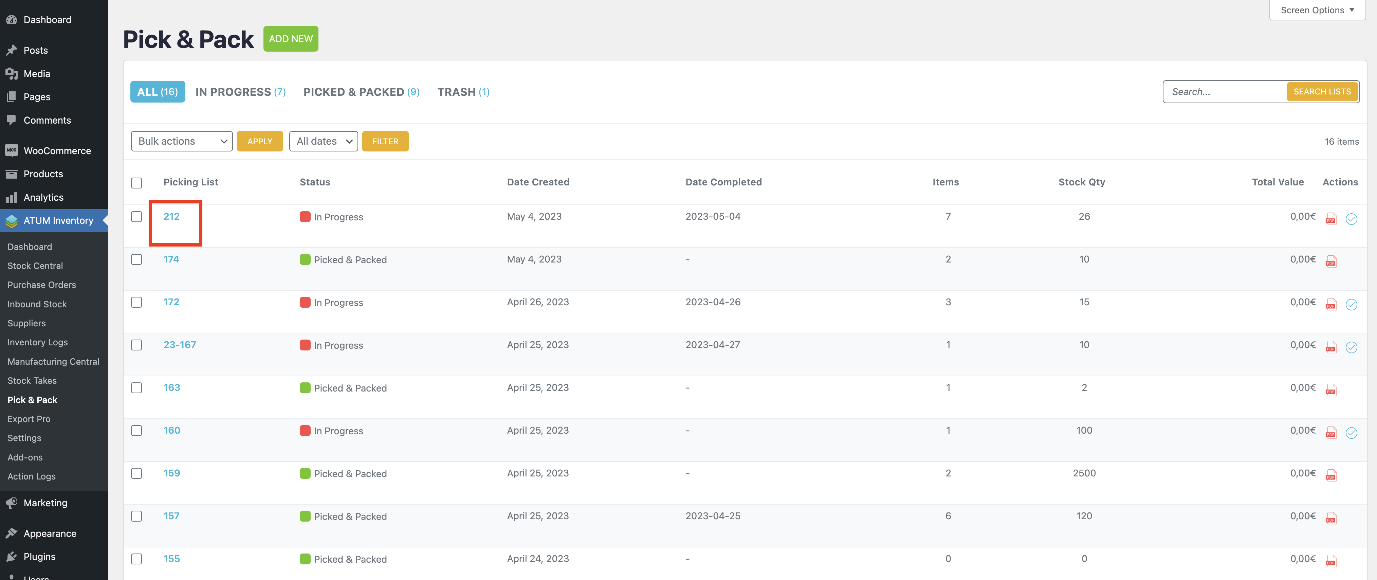
Task: Open PDF icon for picking list 212
Action: pos(1331,219)
